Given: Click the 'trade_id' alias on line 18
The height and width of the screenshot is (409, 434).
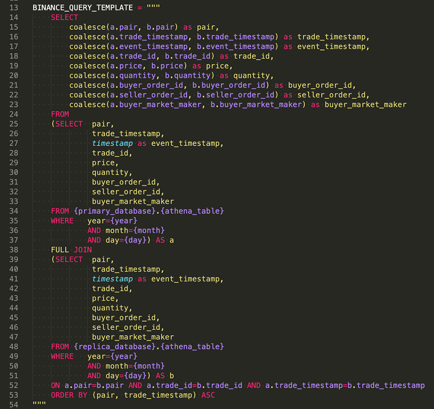Looking at the screenshot, I should 252,56.
